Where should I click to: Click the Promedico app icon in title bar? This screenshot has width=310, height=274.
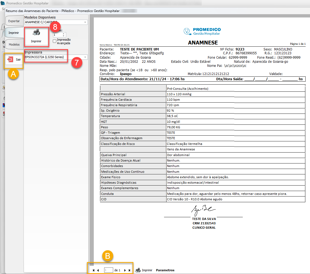tap(3, 3)
